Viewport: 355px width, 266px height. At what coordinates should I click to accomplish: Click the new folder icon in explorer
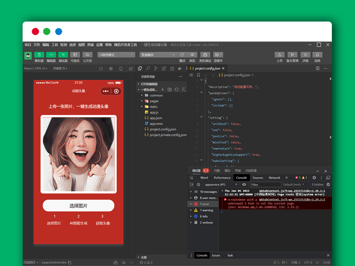(x=170, y=90)
